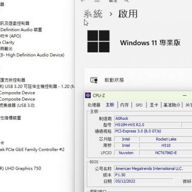Open the 基准跑分 tab in CPU-Z

pyautogui.click(x=172, y=105)
